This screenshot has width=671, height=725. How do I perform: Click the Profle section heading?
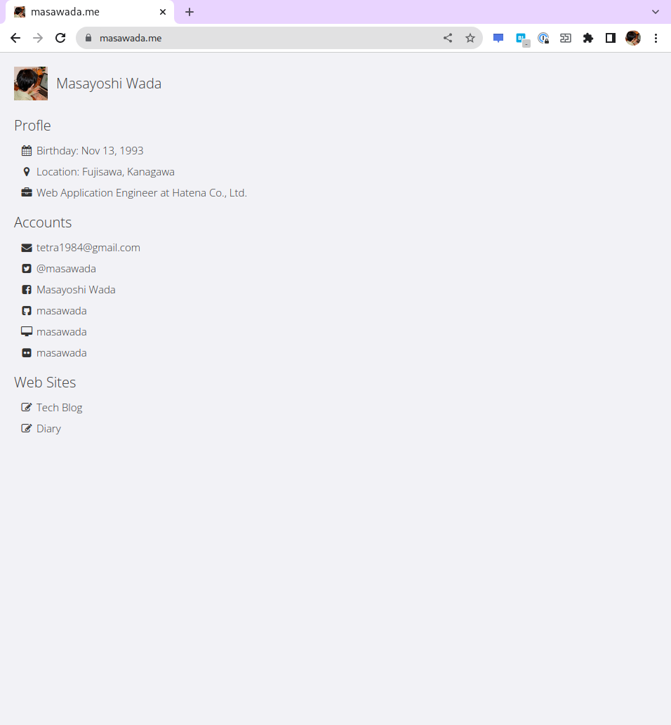coord(32,126)
